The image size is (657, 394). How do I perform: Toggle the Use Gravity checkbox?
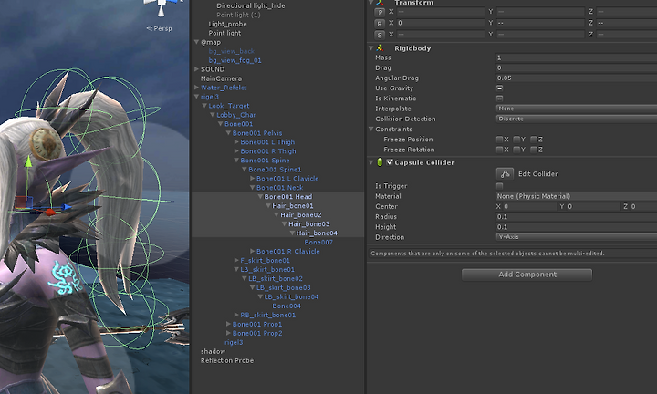(499, 88)
